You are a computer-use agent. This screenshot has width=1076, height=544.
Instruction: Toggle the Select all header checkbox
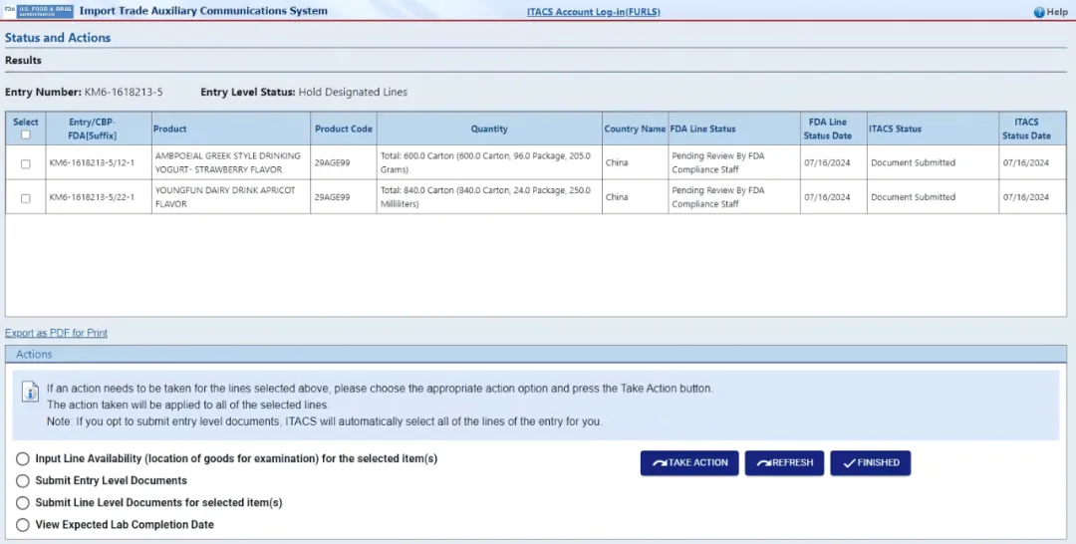[x=26, y=135]
